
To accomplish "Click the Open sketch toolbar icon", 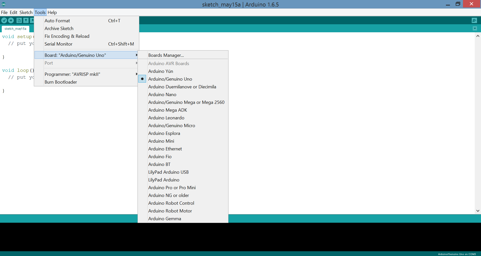I will (26, 21).
